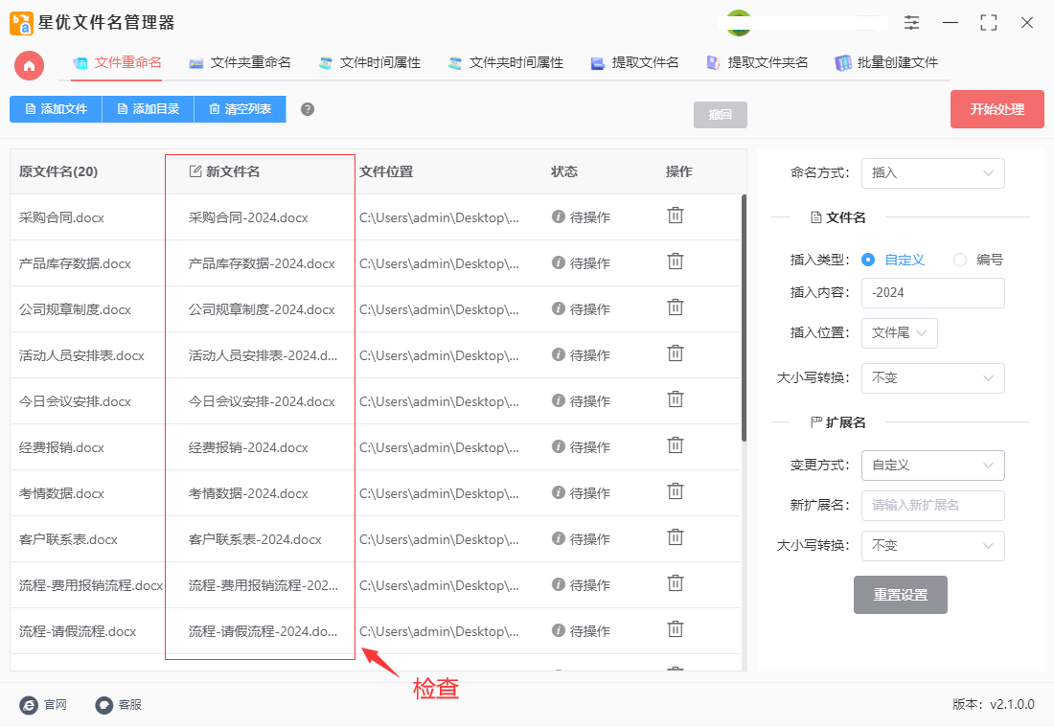Switch to 提取文件夹名 tab
This screenshot has width=1054, height=728.
[757, 63]
